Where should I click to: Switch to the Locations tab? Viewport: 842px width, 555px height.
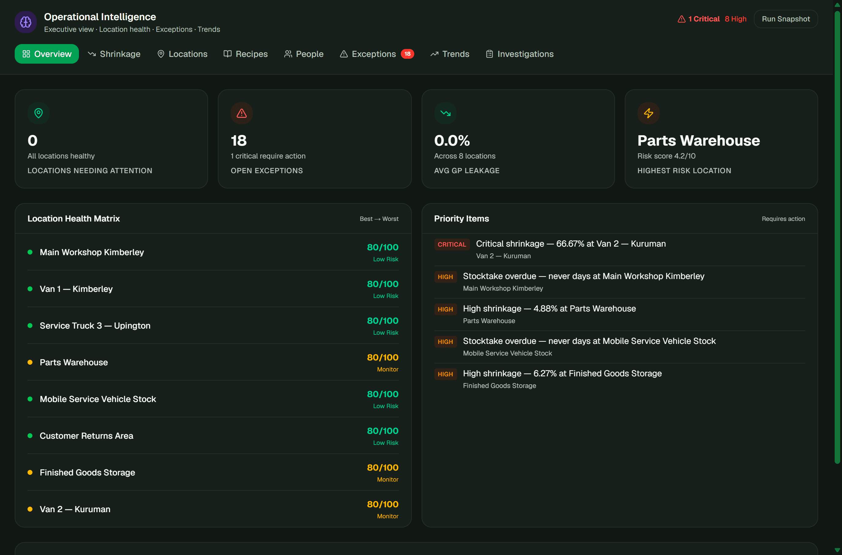(182, 54)
